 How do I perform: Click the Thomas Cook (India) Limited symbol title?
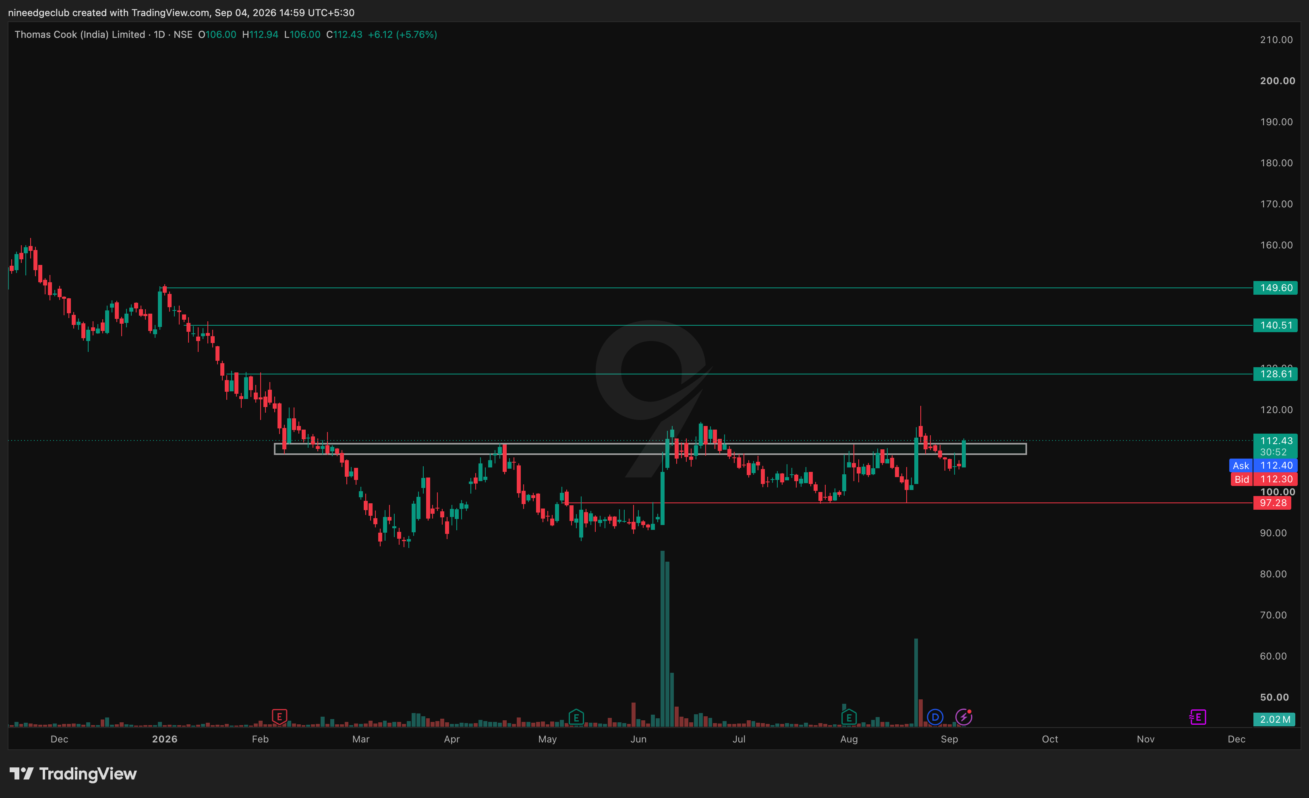pos(80,35)
